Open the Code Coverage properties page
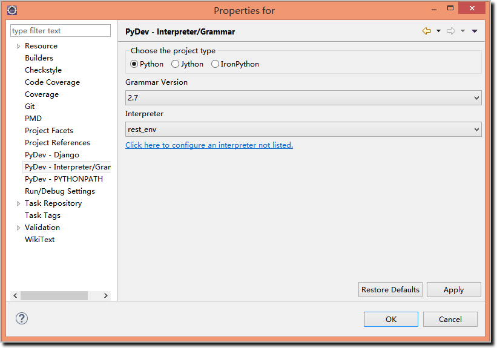The height and width of the screenshot is (348, 497). (52, 82)
